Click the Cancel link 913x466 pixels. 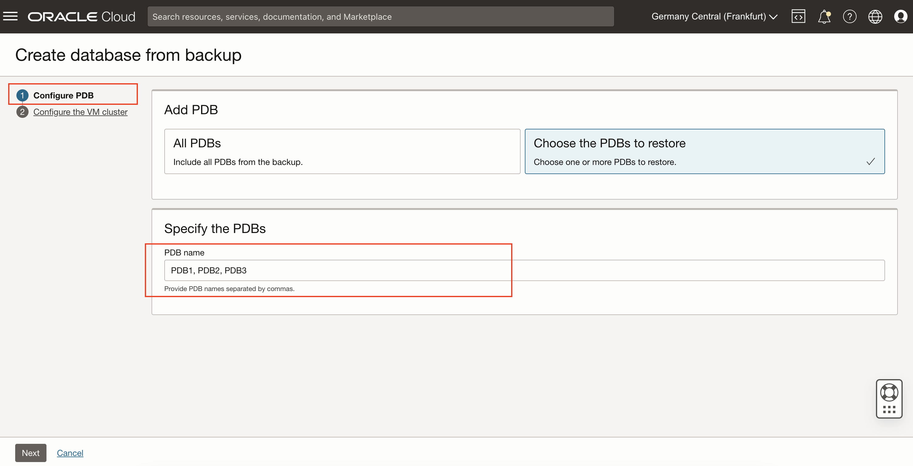coord(70,453)
